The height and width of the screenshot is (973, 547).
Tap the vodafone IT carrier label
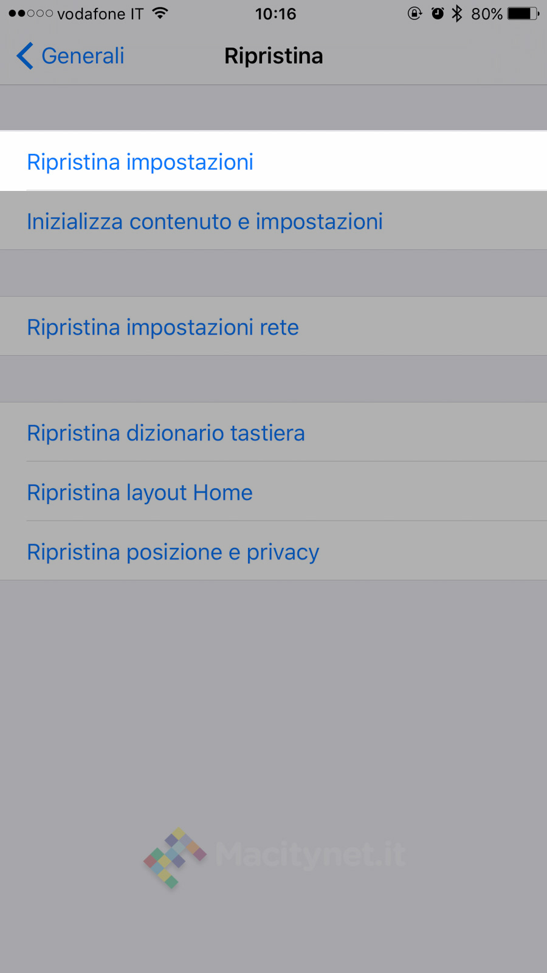(x=100, y=13)
